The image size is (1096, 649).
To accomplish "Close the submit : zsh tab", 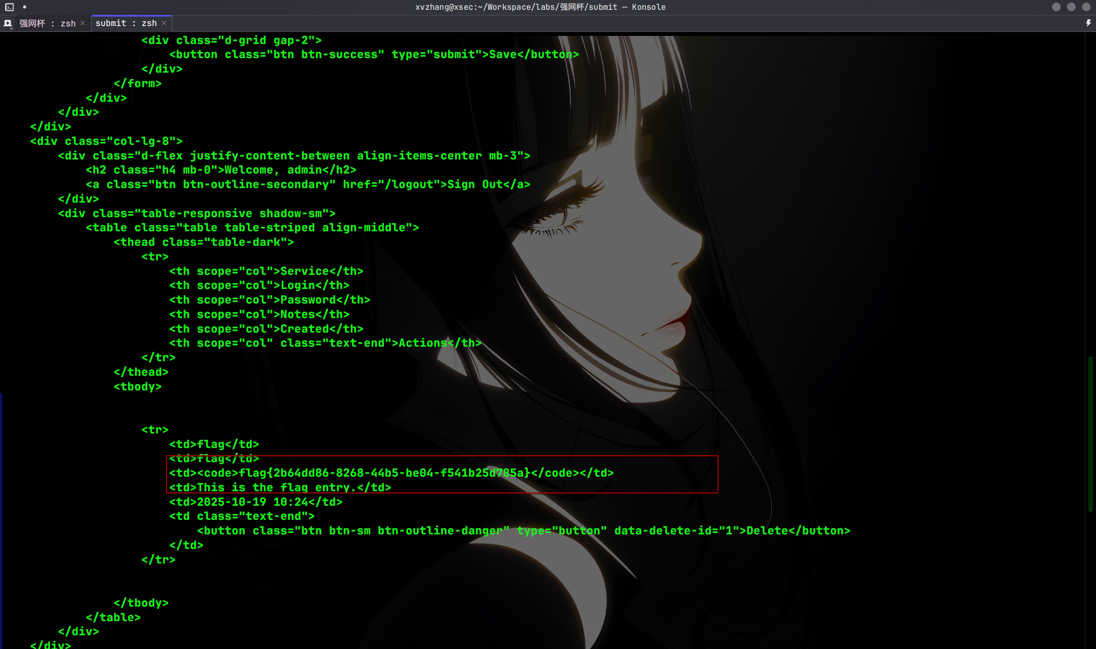I will coord(164,23).
